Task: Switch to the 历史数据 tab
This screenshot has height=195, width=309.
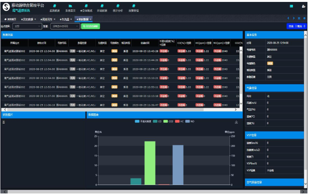Action: pos(28,19)
